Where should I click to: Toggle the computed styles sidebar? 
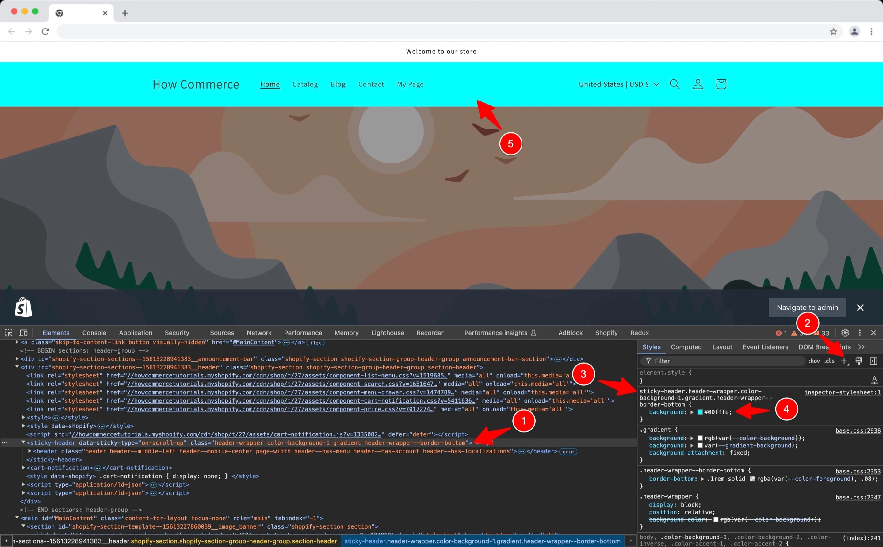coord(873,361)
